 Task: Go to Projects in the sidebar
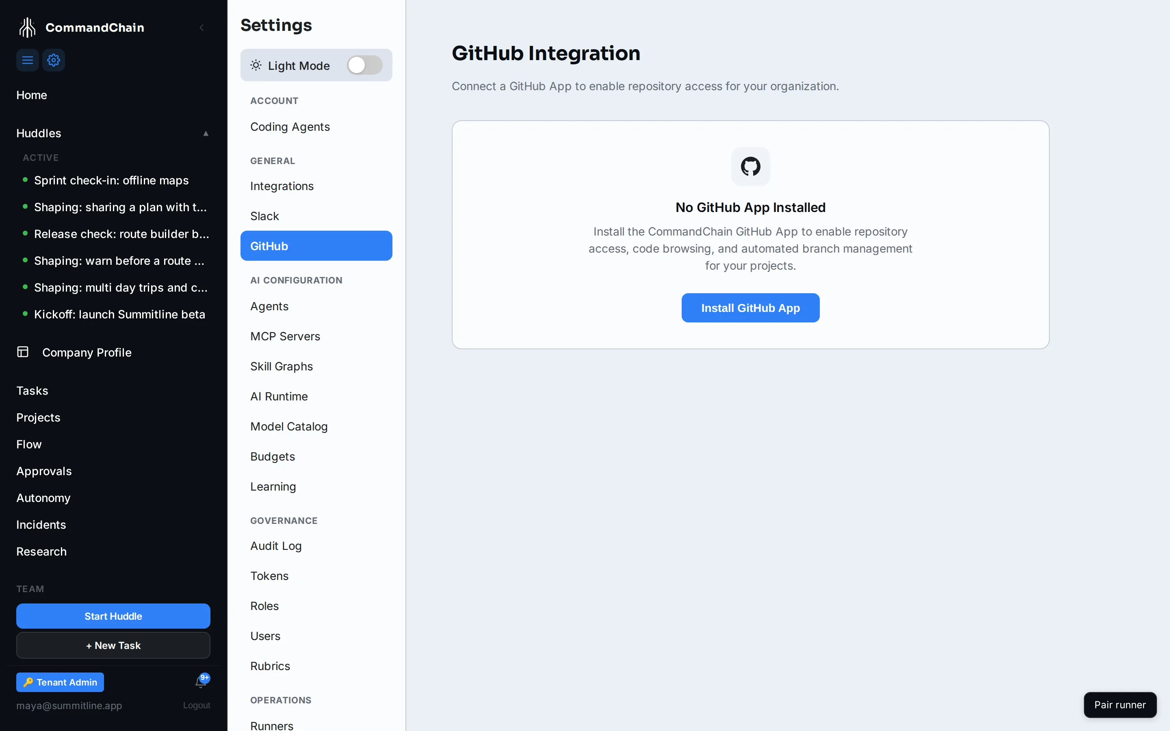[x=38, y=417]
